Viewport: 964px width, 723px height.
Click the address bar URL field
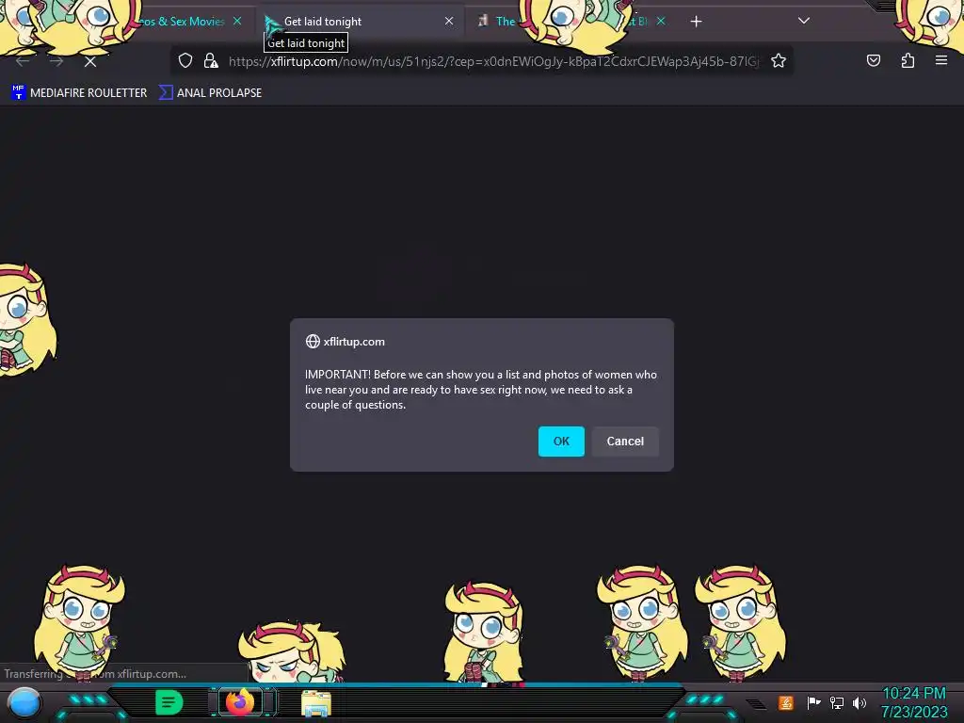click(493, 61)
